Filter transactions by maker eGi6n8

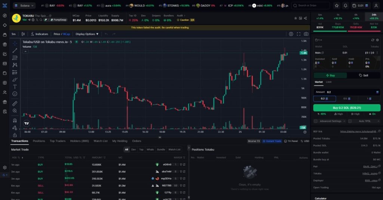tap(181, 165)
